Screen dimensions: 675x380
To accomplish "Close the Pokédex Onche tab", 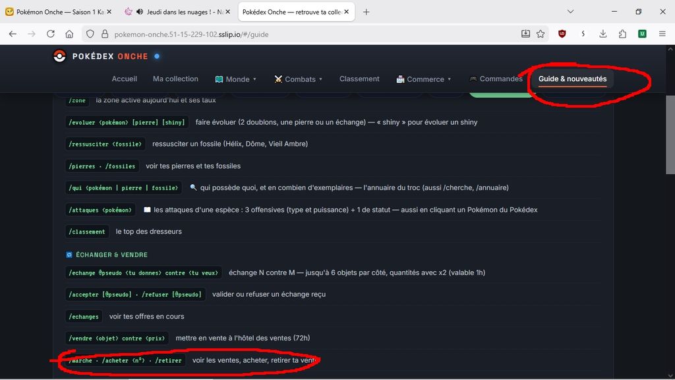I will coord(347,12).
